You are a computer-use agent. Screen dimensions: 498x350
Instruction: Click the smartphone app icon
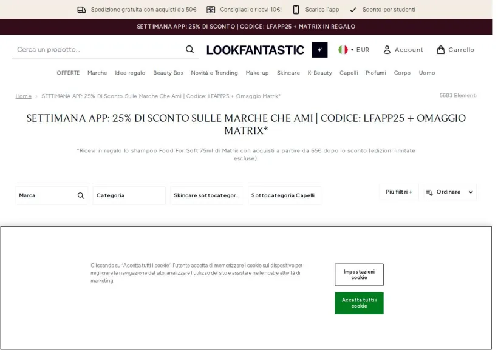click(296, 10)
